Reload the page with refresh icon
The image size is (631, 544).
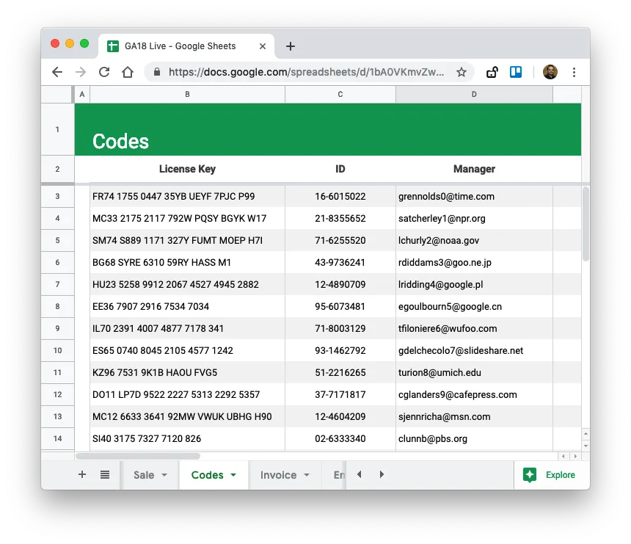[104, 72]
